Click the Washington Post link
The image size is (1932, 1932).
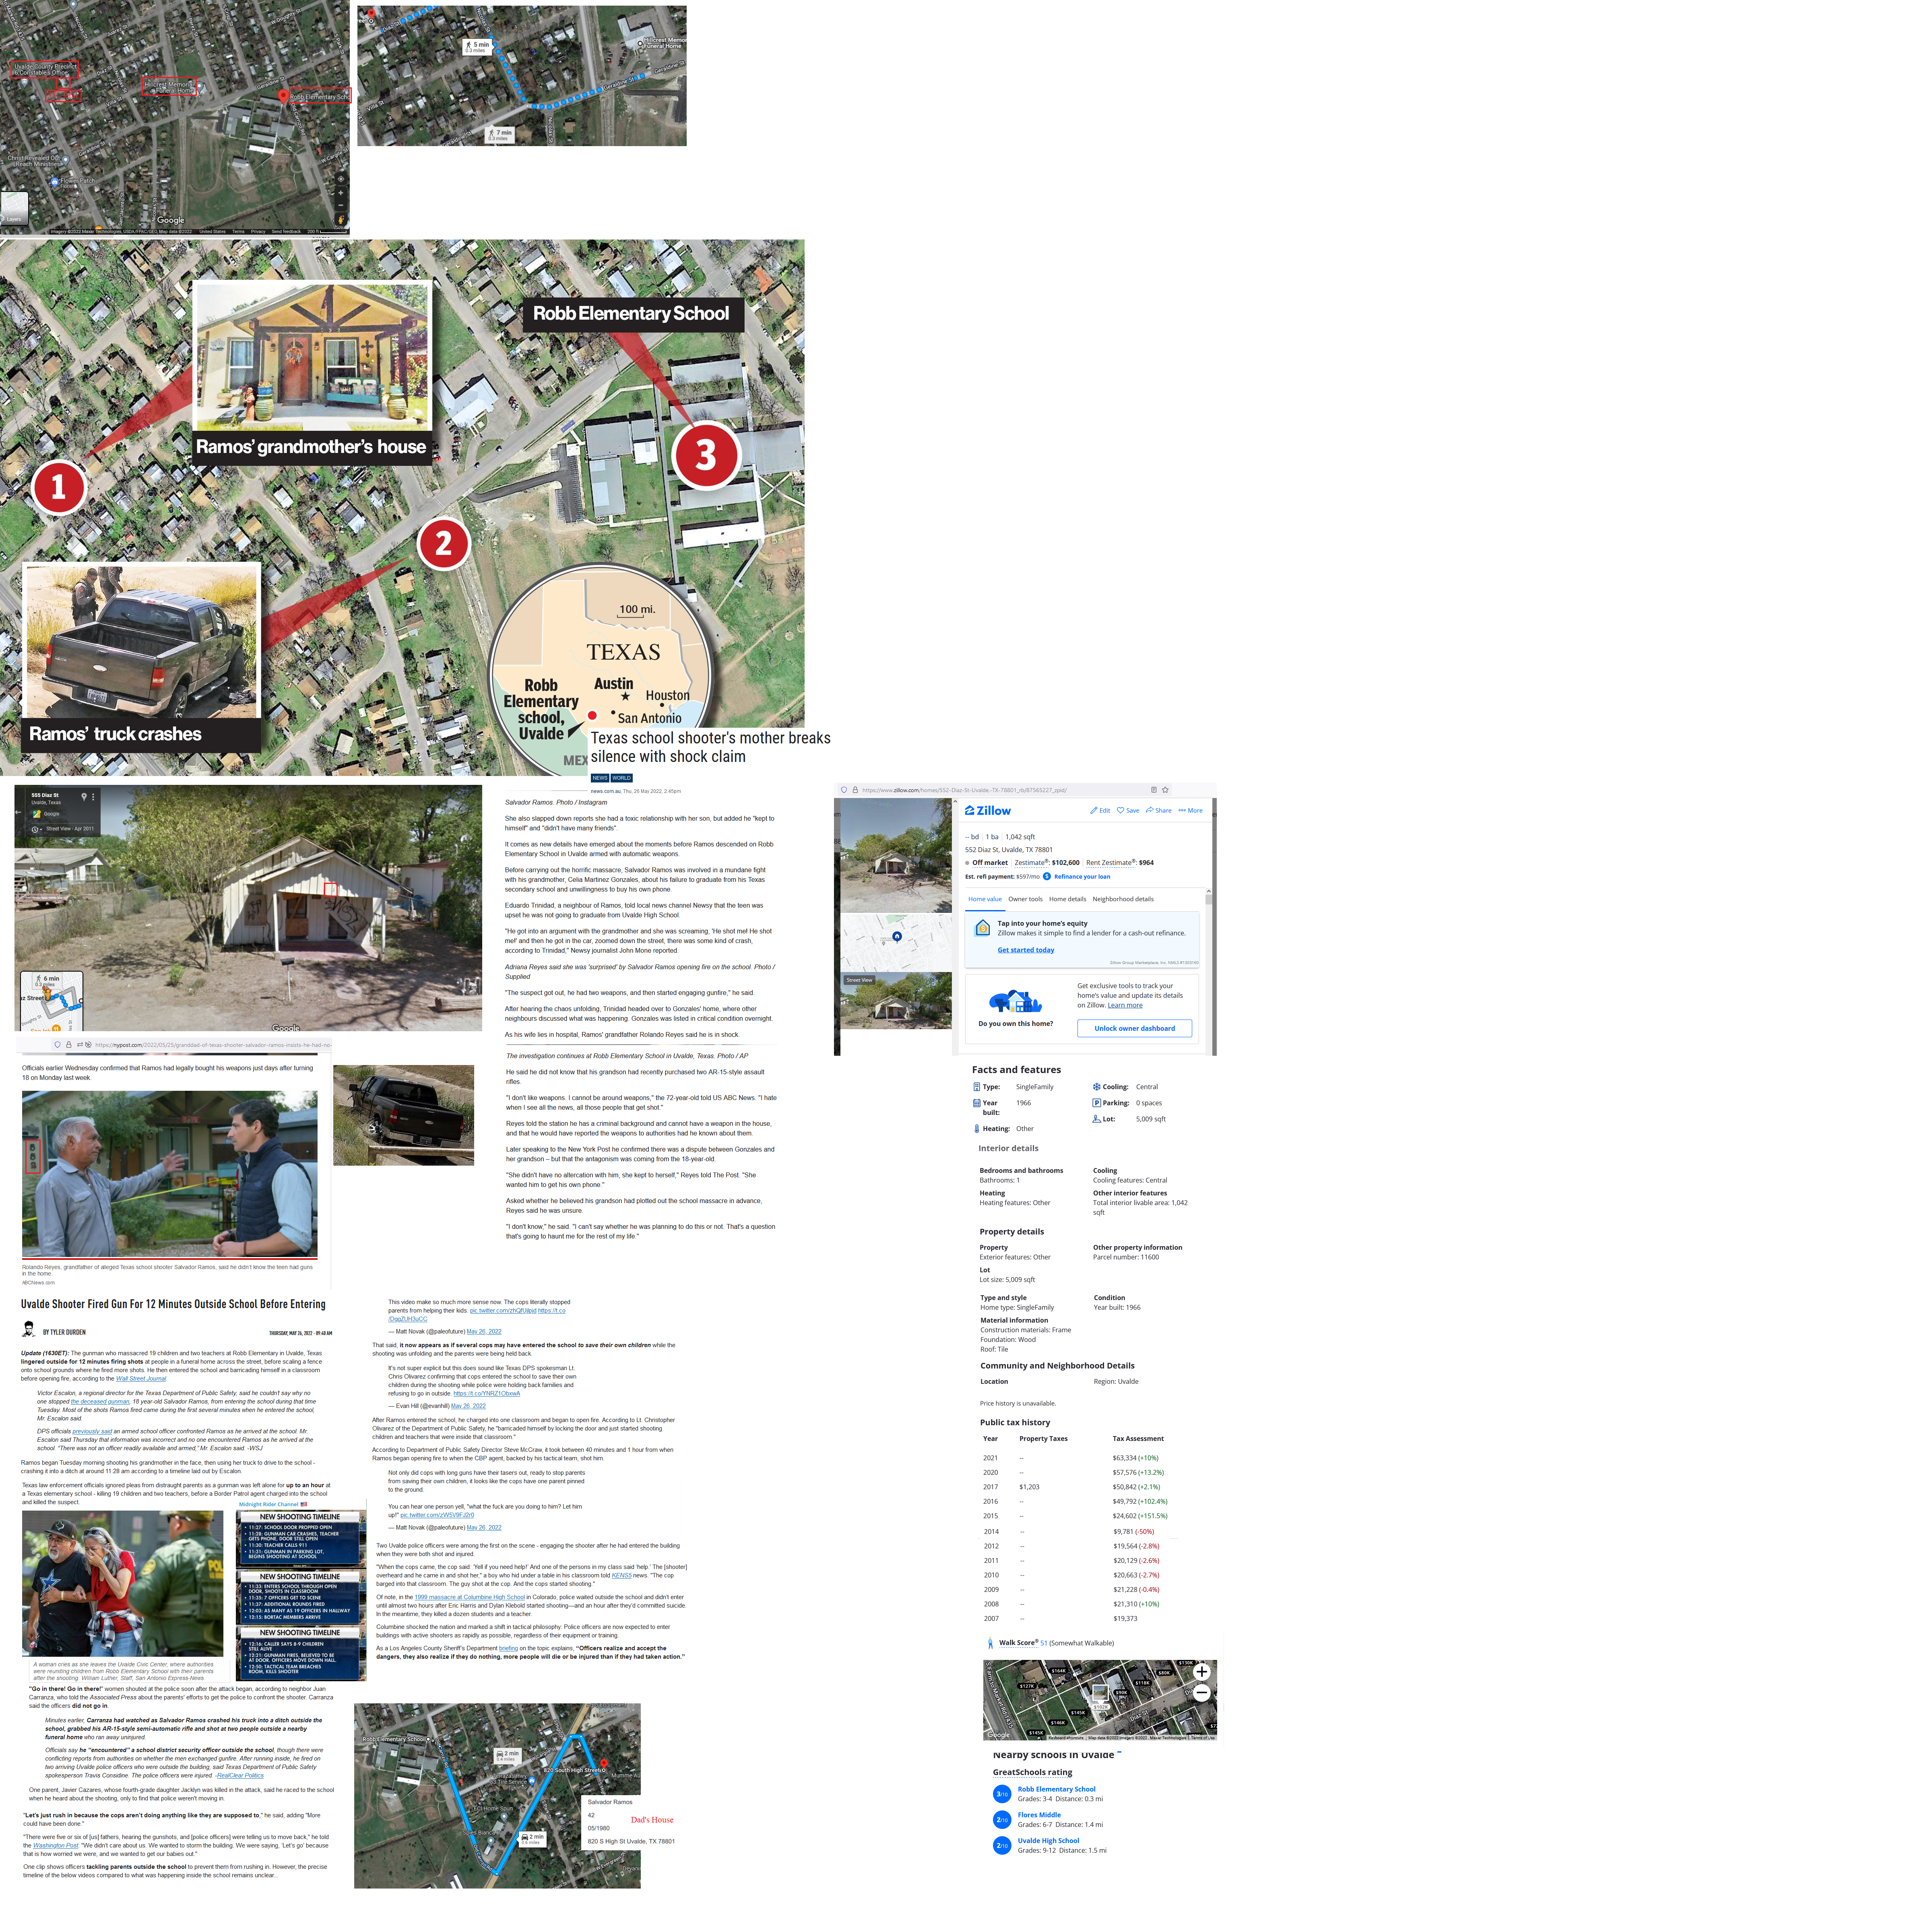point(55,1845)
